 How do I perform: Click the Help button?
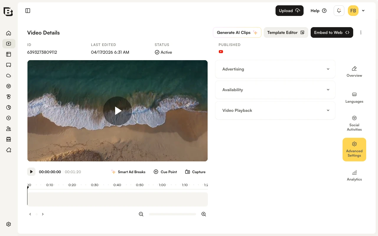click(318, 11)
